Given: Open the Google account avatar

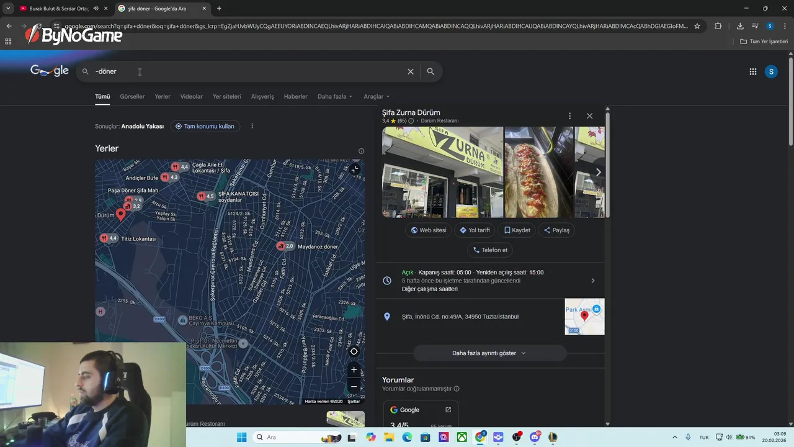Looking at the screenshot, I should (x=771, y=71).
